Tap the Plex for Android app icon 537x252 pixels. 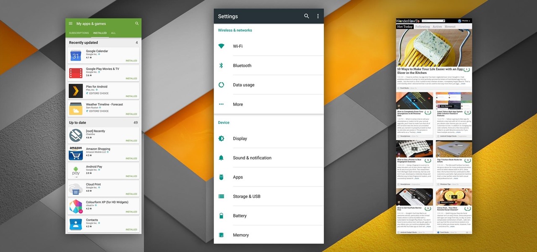click(x=76, y=91)
